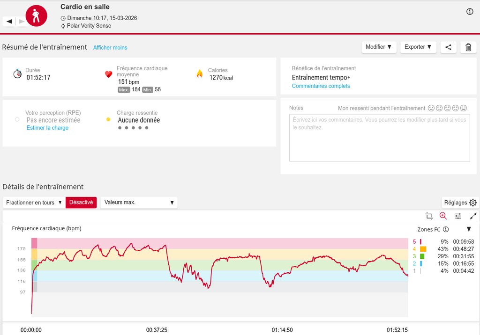Screen dimensions: 480x335
Task: Click the Afficher moins link
Action: (x=110, y=48)
